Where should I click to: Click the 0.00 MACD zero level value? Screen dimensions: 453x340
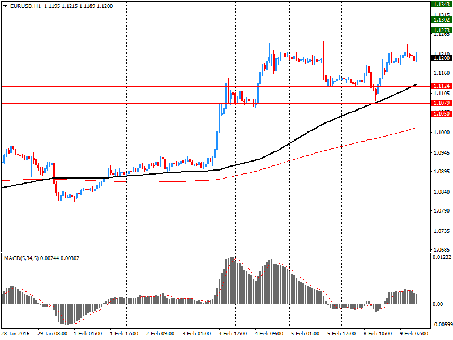(438, 304)
